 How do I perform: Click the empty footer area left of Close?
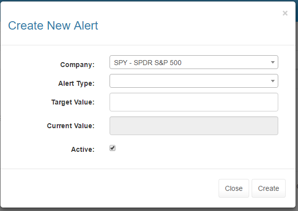[x=109, y=188]
